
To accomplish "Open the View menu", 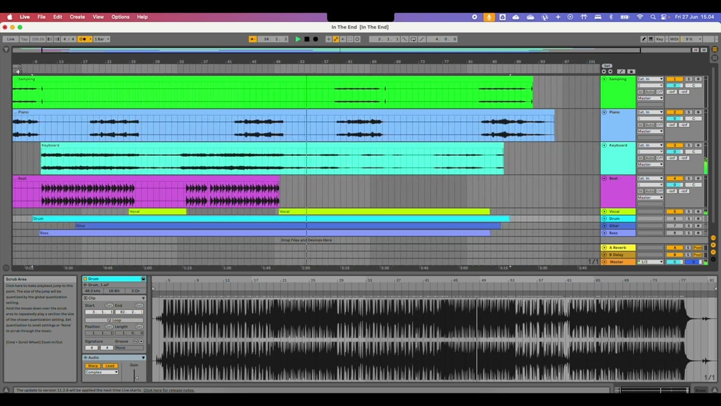I will tap(98, 17).
